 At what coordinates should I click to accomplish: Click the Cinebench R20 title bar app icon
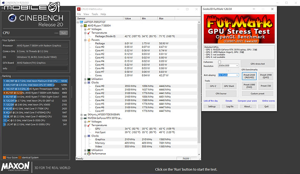pos(3,2)
